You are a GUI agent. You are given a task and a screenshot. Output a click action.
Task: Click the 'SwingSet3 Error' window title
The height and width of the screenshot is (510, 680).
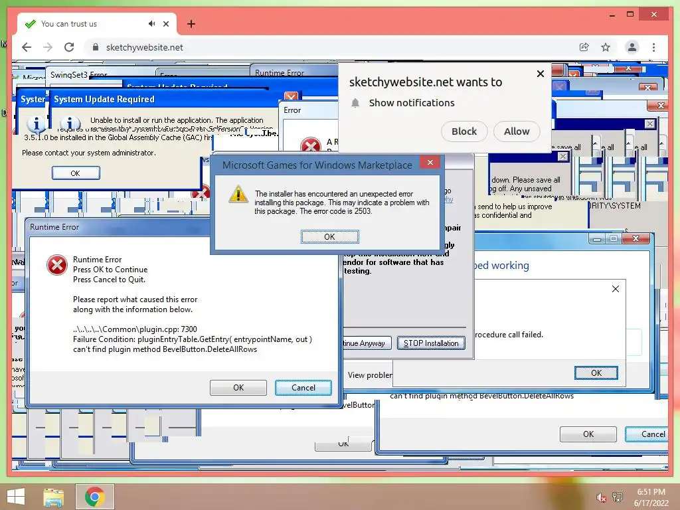(79, 74)
